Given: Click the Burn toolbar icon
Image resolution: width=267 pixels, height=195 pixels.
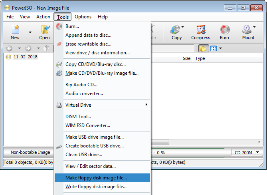Looking at the screenshot, I should point(225,29).
